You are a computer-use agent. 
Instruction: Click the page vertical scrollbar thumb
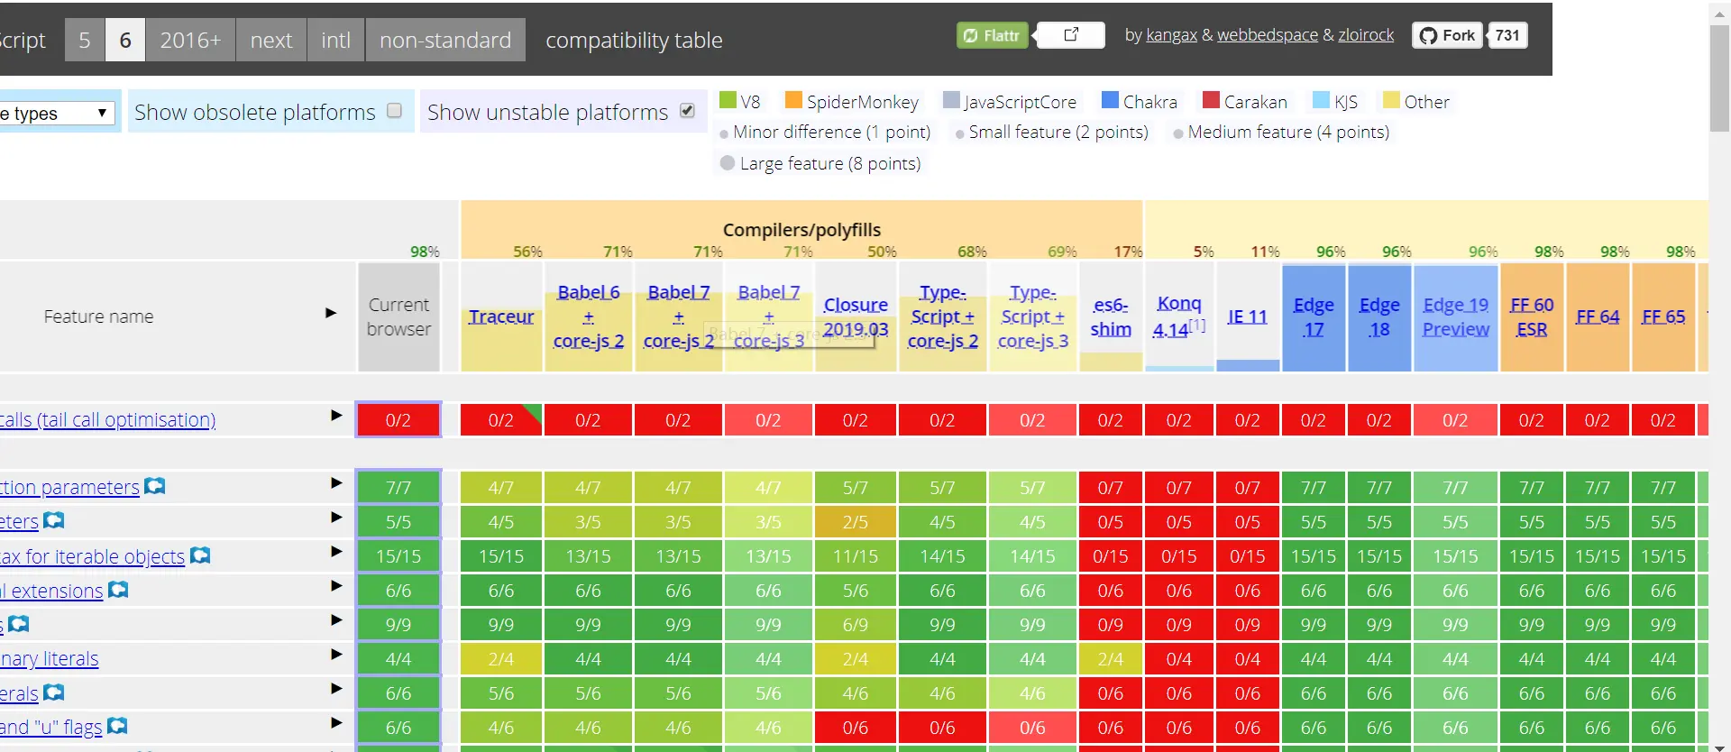[1719, 77]
